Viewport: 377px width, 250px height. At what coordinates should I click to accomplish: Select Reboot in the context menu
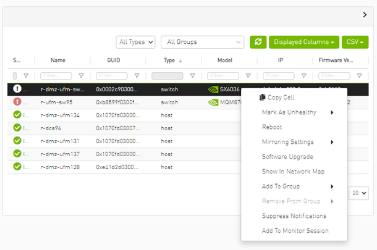coord(272,127)
